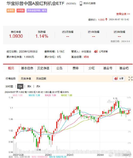The height and width of the screenshot is (158, 133).
Task: Click fund code (562060)
Action: click(x=71, y=4)
